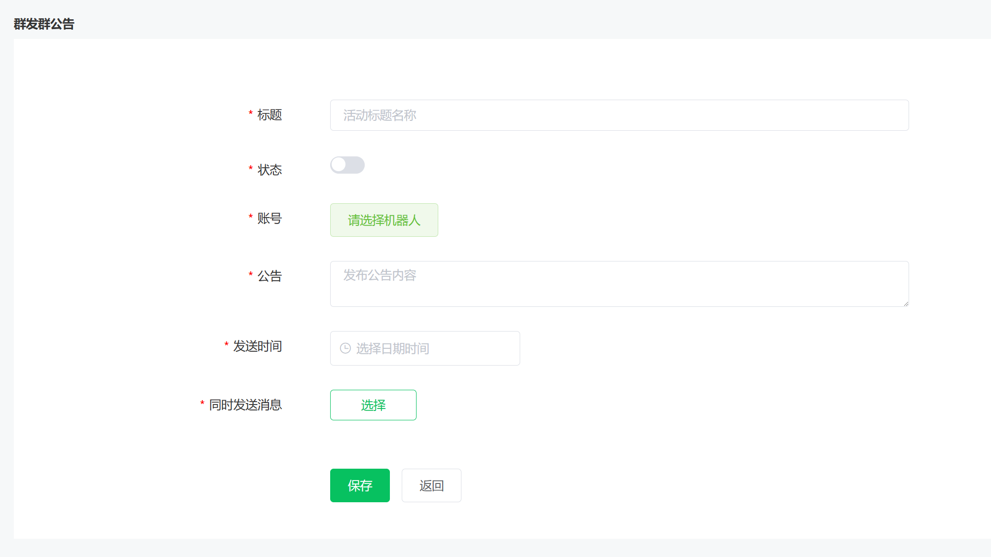Click the 发送时间 field label
The width and height of the screenshot is (991, 557).
pyautogui.click(x=257, y=347)
